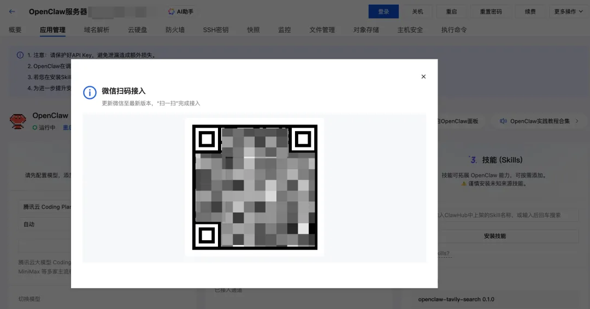The width and height of the screenshot is (590, 309).
Task: Click the info icon in notice banner
Action: (20, 55)
